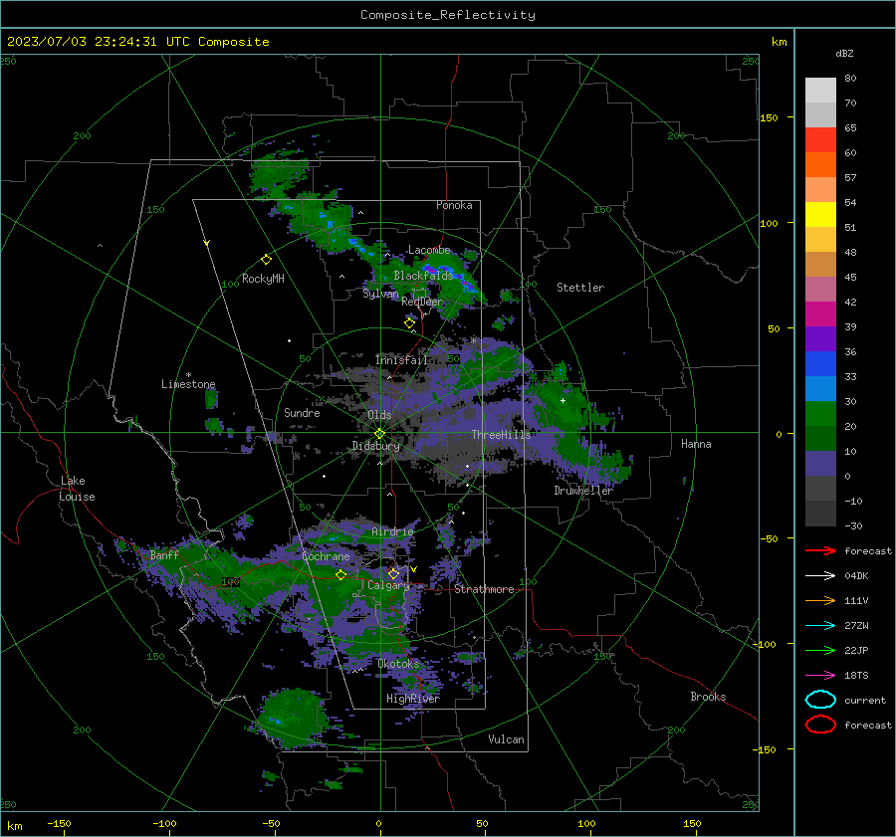Click the isolated green echo near Limestone

tap(211, 398)
